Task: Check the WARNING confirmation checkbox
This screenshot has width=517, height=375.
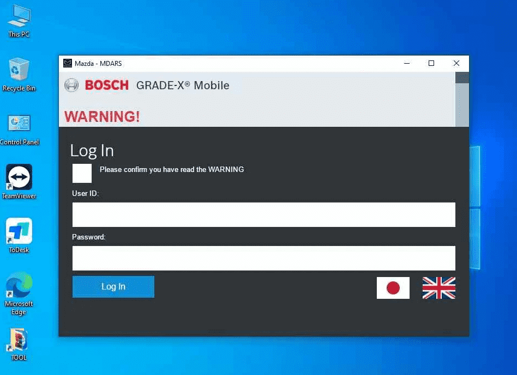Action: click(x=82, y=173)
